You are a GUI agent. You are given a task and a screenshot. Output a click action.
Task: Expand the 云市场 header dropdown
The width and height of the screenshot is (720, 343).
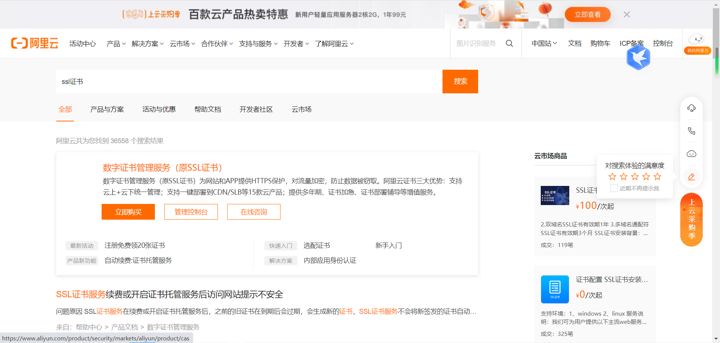click(x=183, y=44)
